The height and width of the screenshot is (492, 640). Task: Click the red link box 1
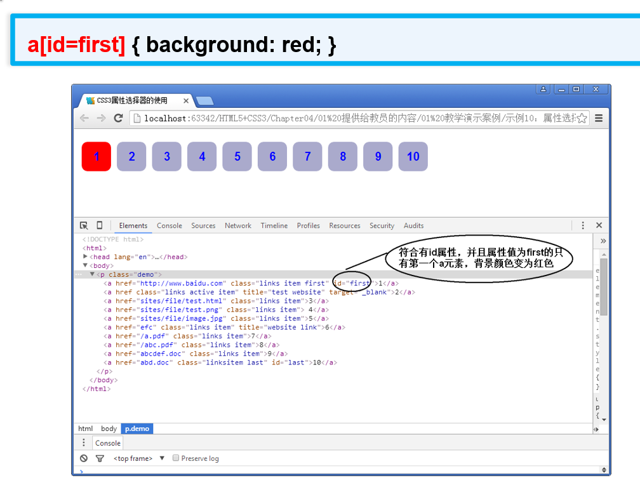click(97, 157)
